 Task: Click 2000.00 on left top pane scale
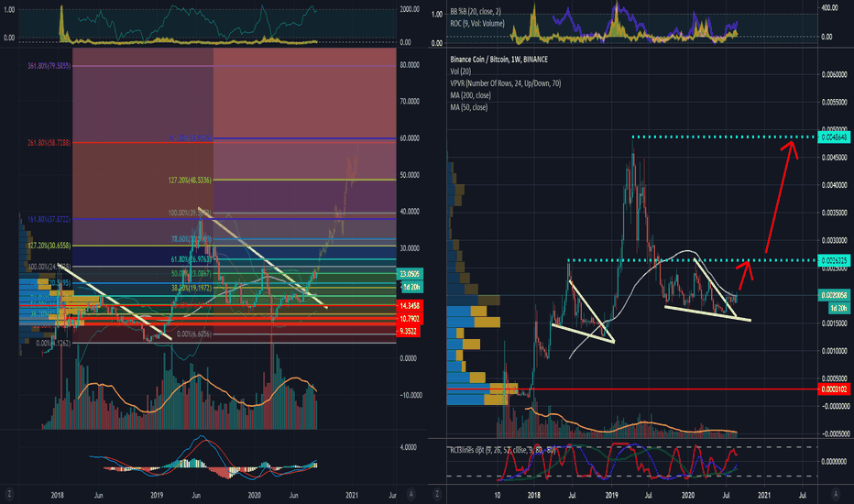410,9
